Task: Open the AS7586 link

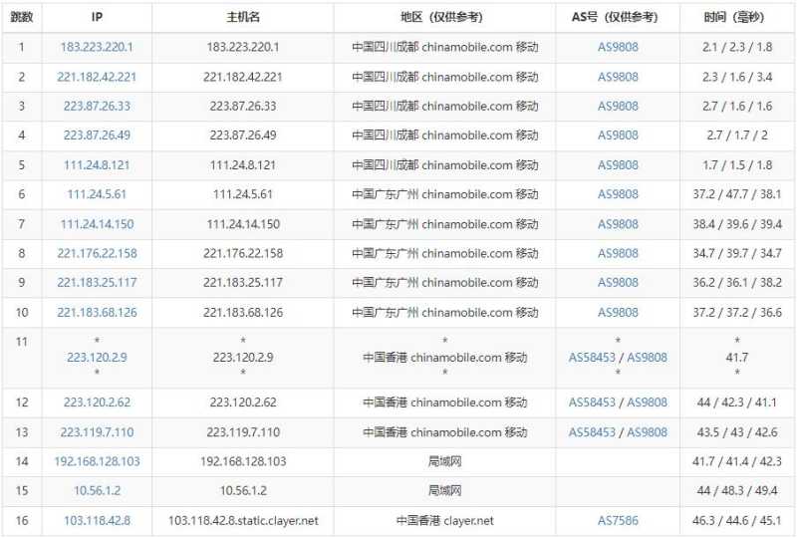Action: (x=618, y=521)
